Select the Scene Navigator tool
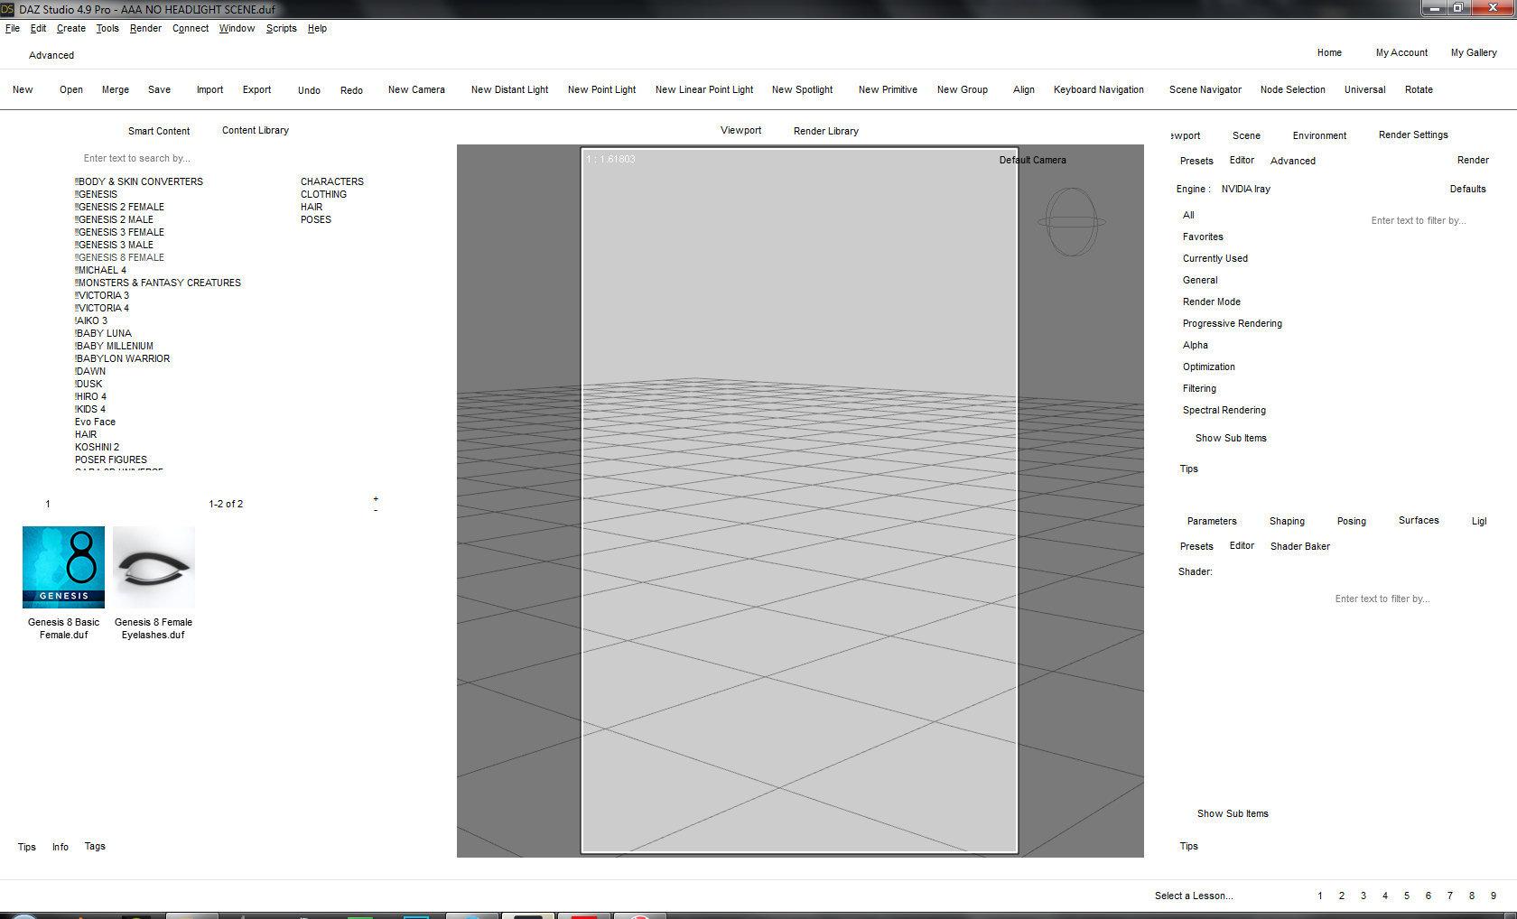Viewport: 1517px width, 919px height. pyautogui.click(x=1205, y=89)
